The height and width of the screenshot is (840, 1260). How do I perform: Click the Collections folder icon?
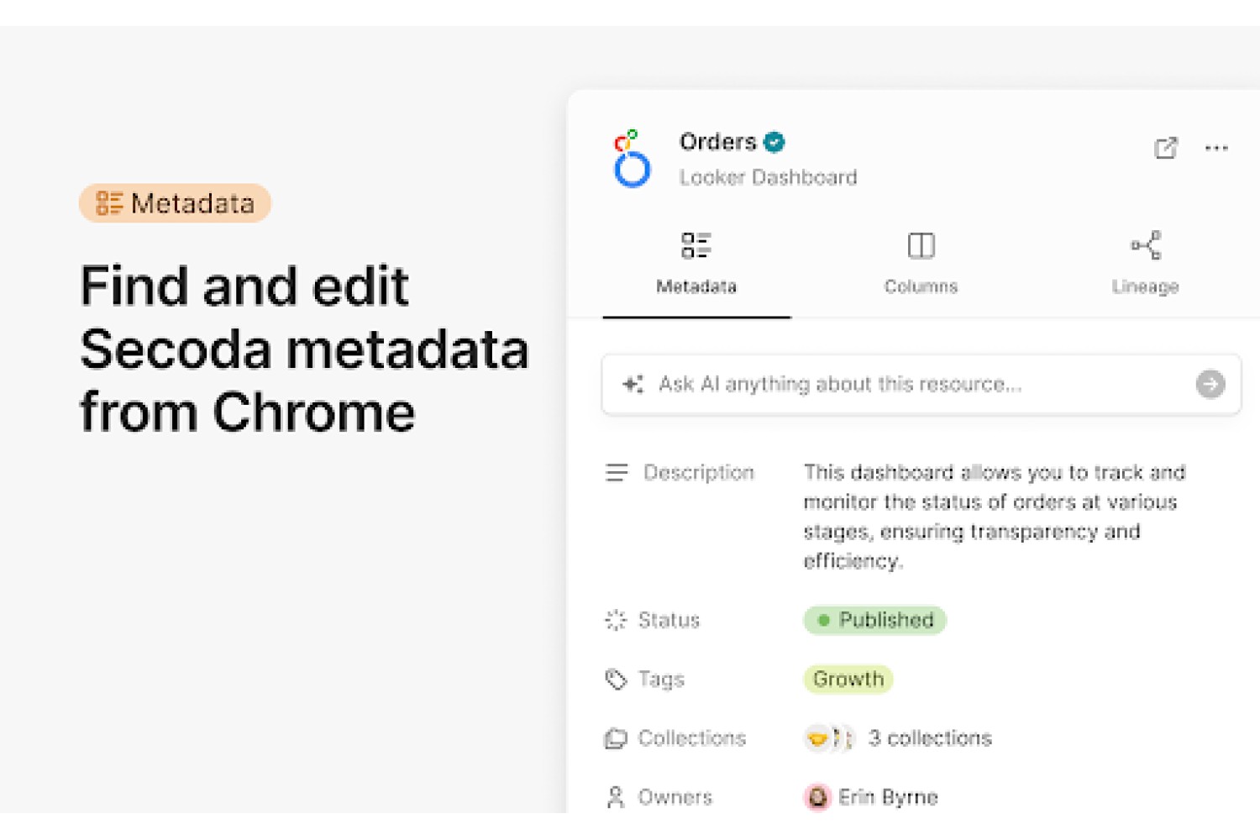(616, 738)
